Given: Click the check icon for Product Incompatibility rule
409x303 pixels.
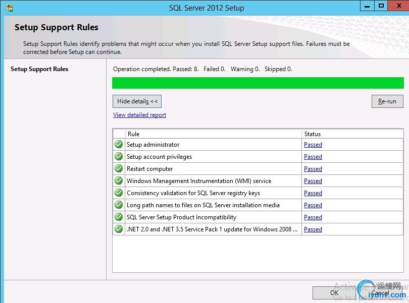Looking at the screenshot, I should [x=119, y=217].
